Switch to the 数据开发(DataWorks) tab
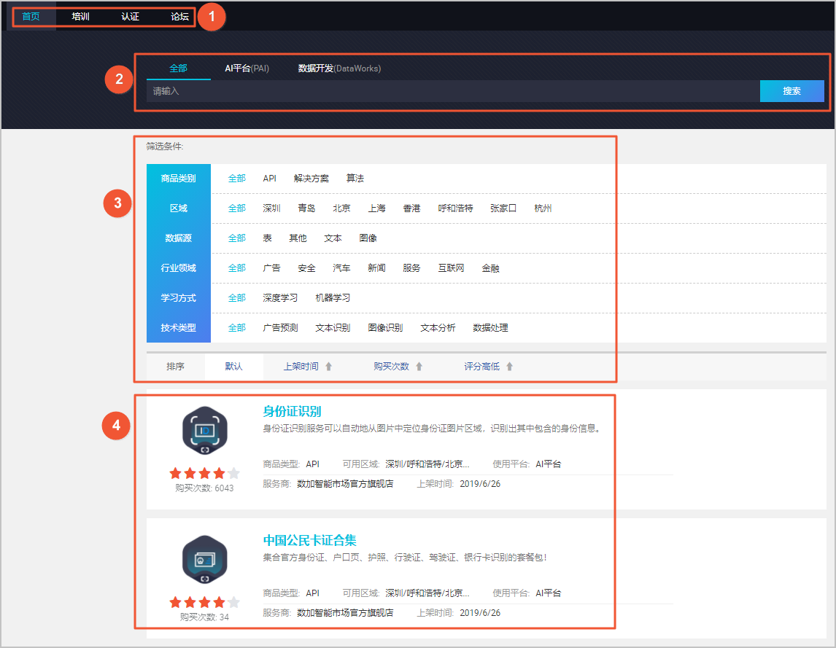The image size is (836, 648). tap(340, 69)
